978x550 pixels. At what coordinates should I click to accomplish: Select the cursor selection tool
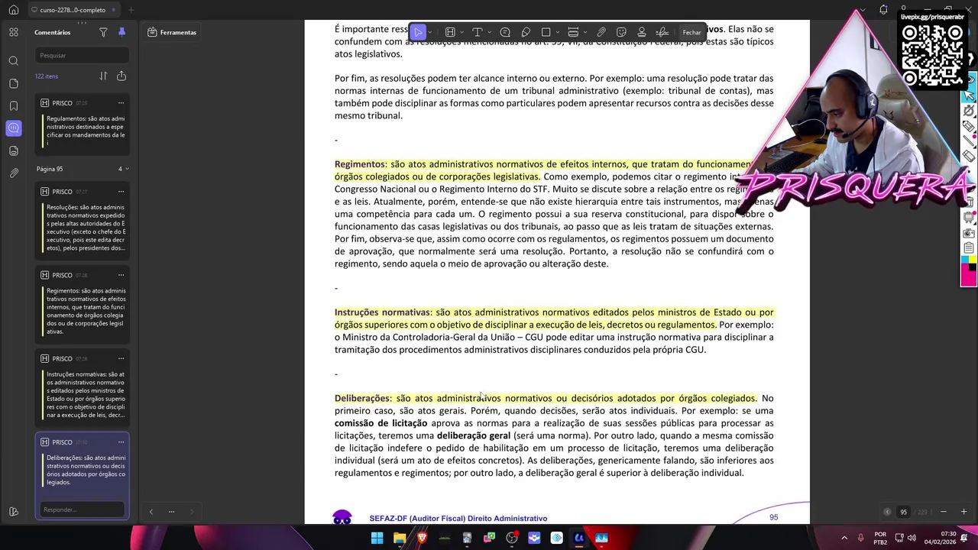coord(418,32)
